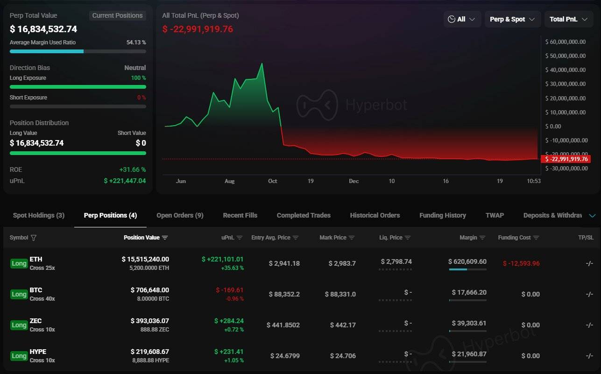601x374 pixels.
Task: Click the red PnL price marker on chart
Action: coord(566,159)
